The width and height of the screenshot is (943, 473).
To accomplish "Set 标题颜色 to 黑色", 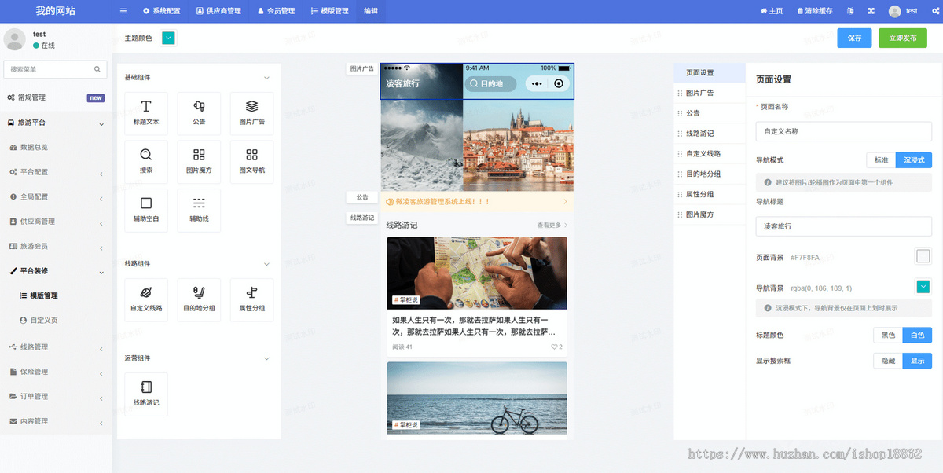I will (887, 334).
